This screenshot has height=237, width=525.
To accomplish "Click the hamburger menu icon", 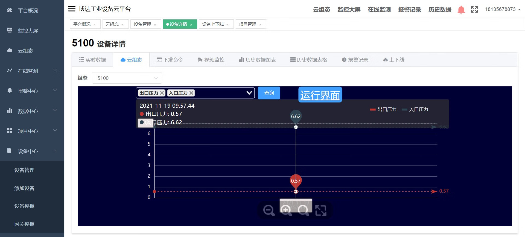I will [72, 9].
